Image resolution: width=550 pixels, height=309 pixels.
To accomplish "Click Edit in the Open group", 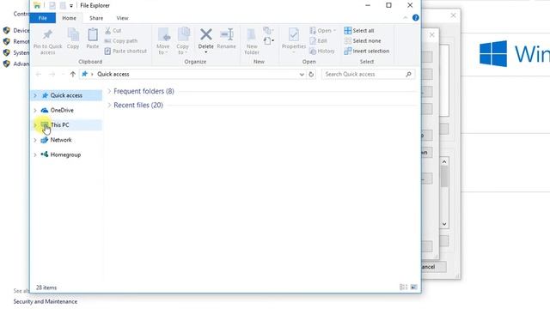I will point(319,40).
